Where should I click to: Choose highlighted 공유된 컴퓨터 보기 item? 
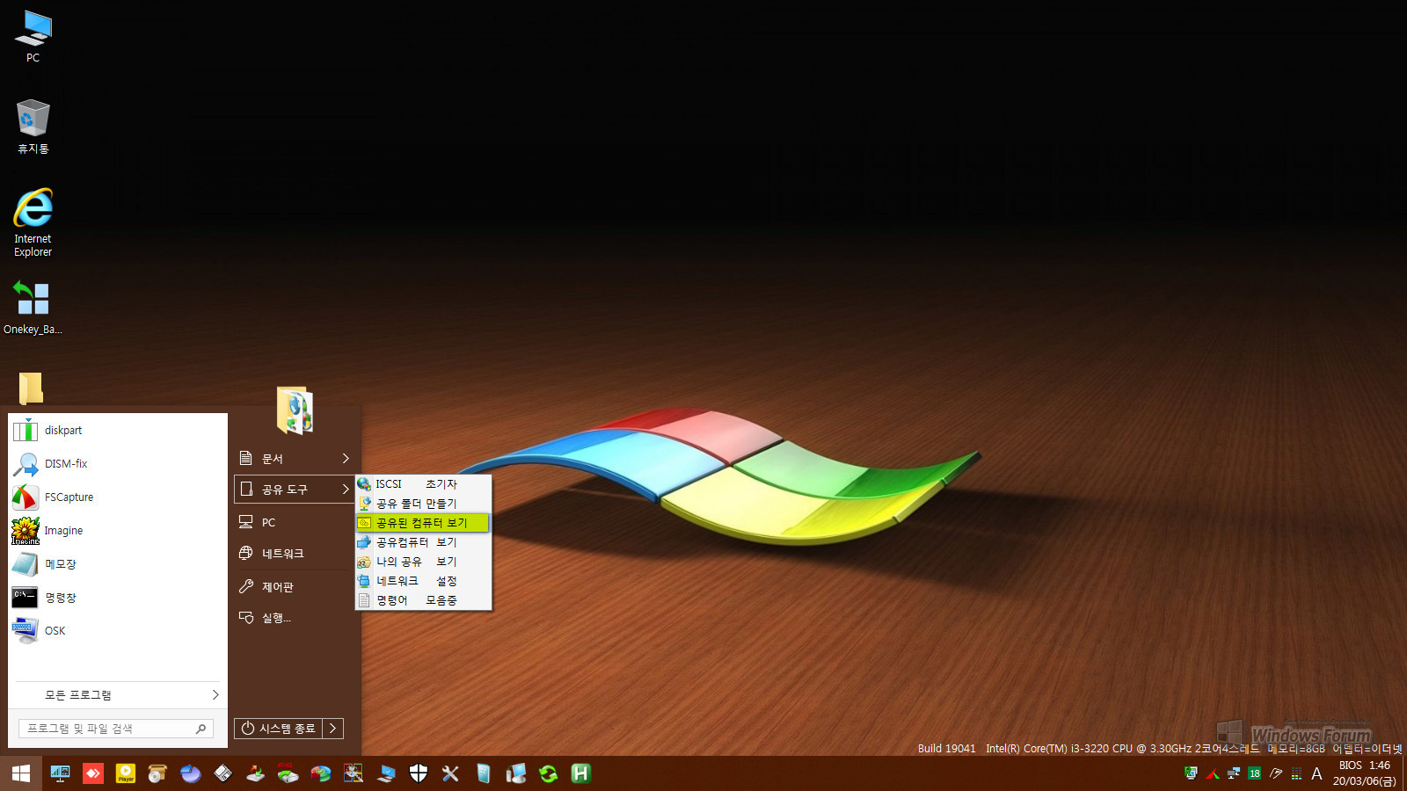(423, 523)
